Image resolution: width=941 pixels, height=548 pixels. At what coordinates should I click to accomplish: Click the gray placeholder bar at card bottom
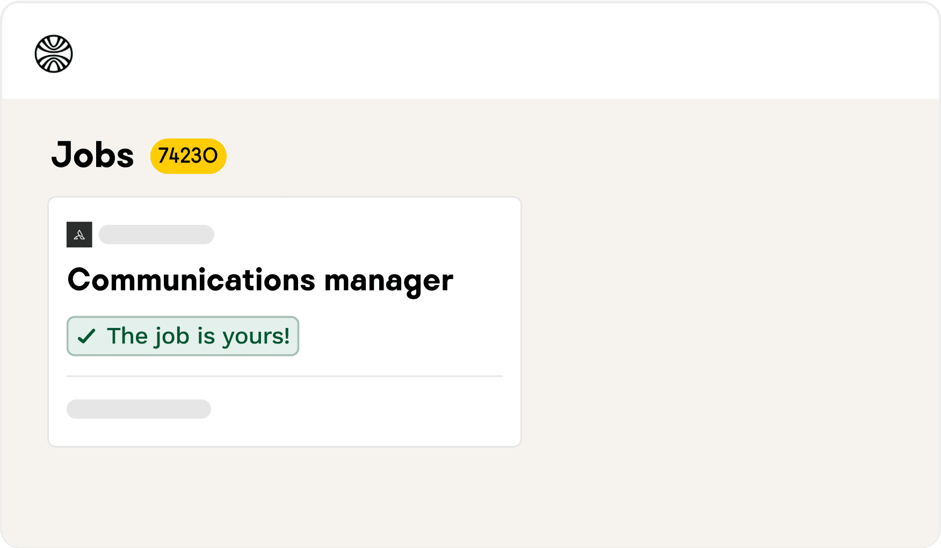(139, 409)
